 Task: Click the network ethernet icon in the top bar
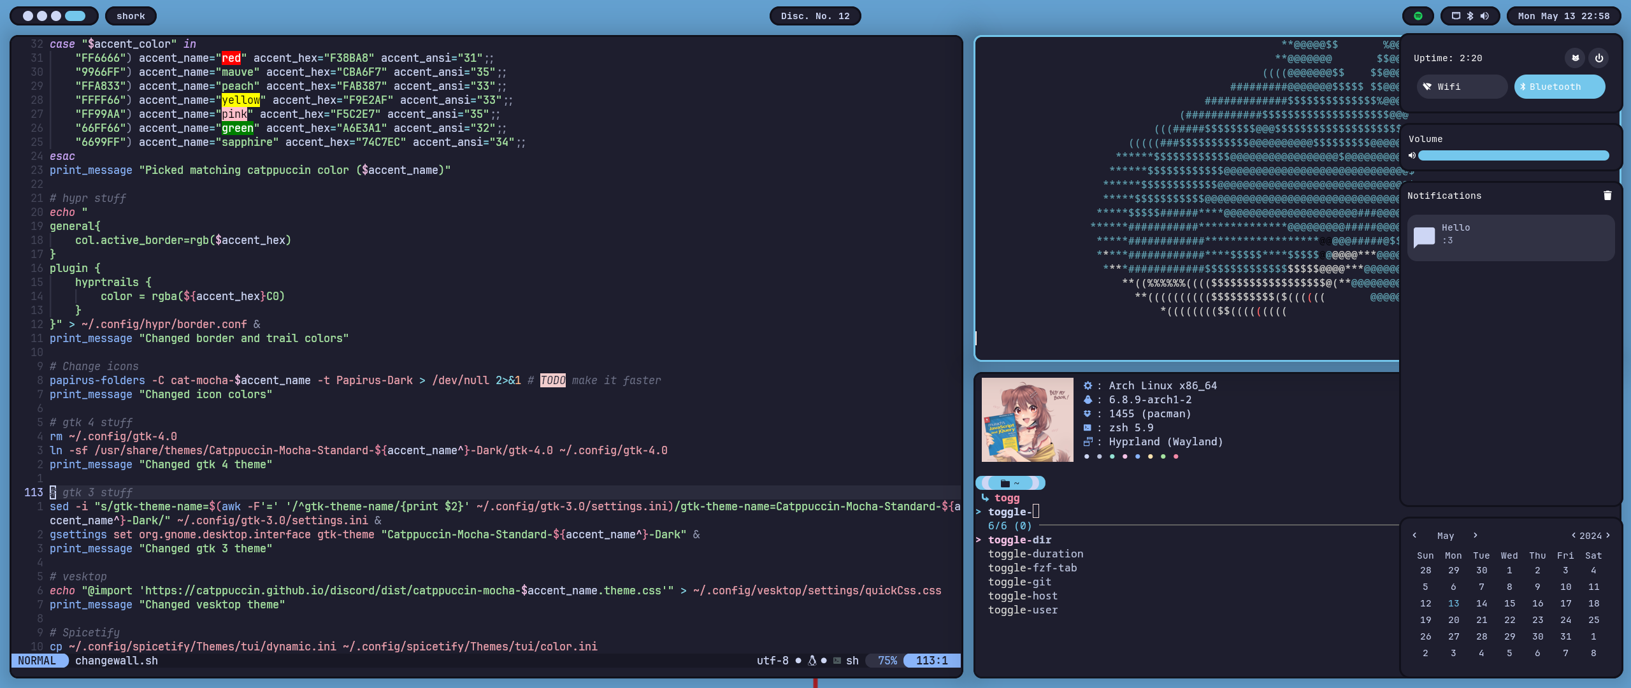(x=1456, y=16)
